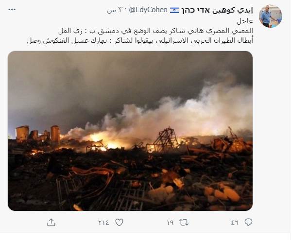Click the like count ٢١٤
The width and height of the screenshot is (291, 240).
coord(103,223)
